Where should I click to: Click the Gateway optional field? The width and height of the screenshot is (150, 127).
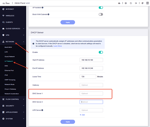[x=91, y=85]
